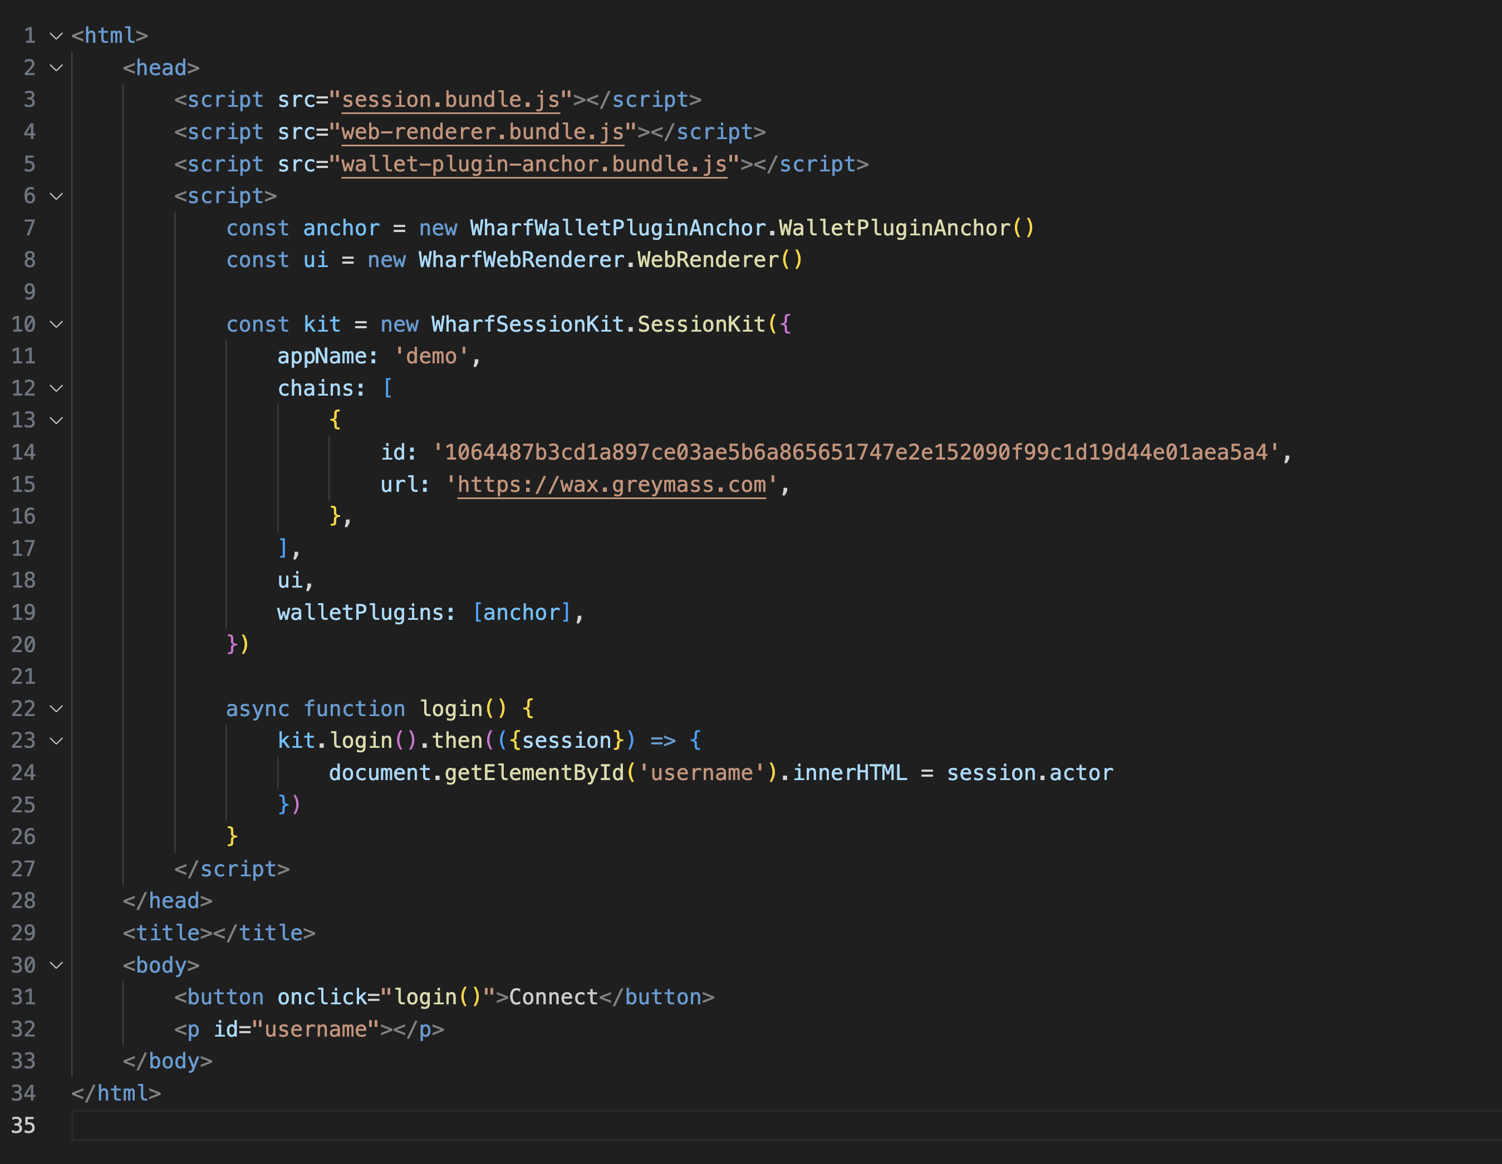1502x1164 pixels.
Task: Fold the inline script block on line 6
Action: coord(56,196)
